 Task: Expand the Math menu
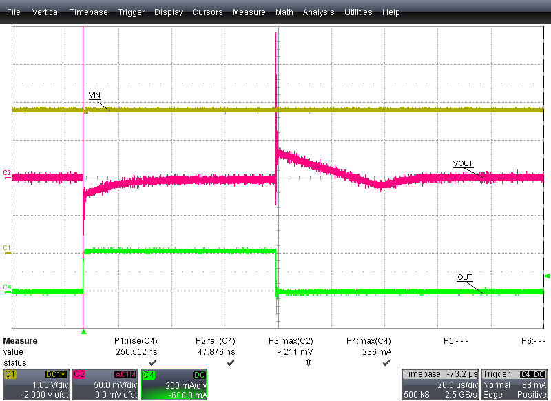284,12
